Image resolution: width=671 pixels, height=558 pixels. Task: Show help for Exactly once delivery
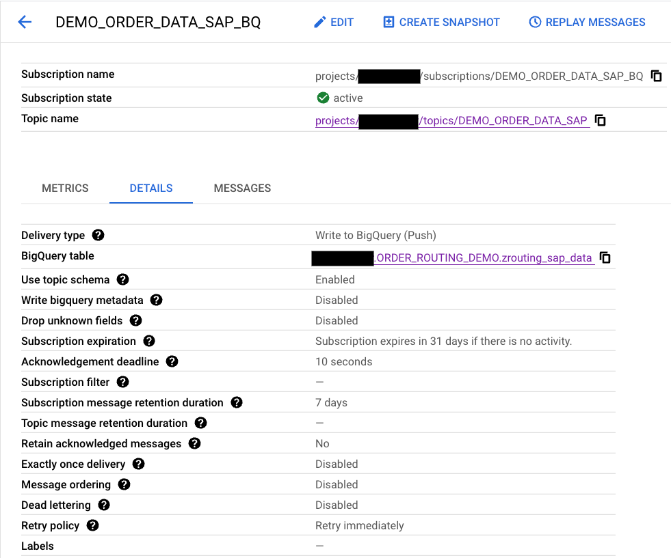coord(138,464)
